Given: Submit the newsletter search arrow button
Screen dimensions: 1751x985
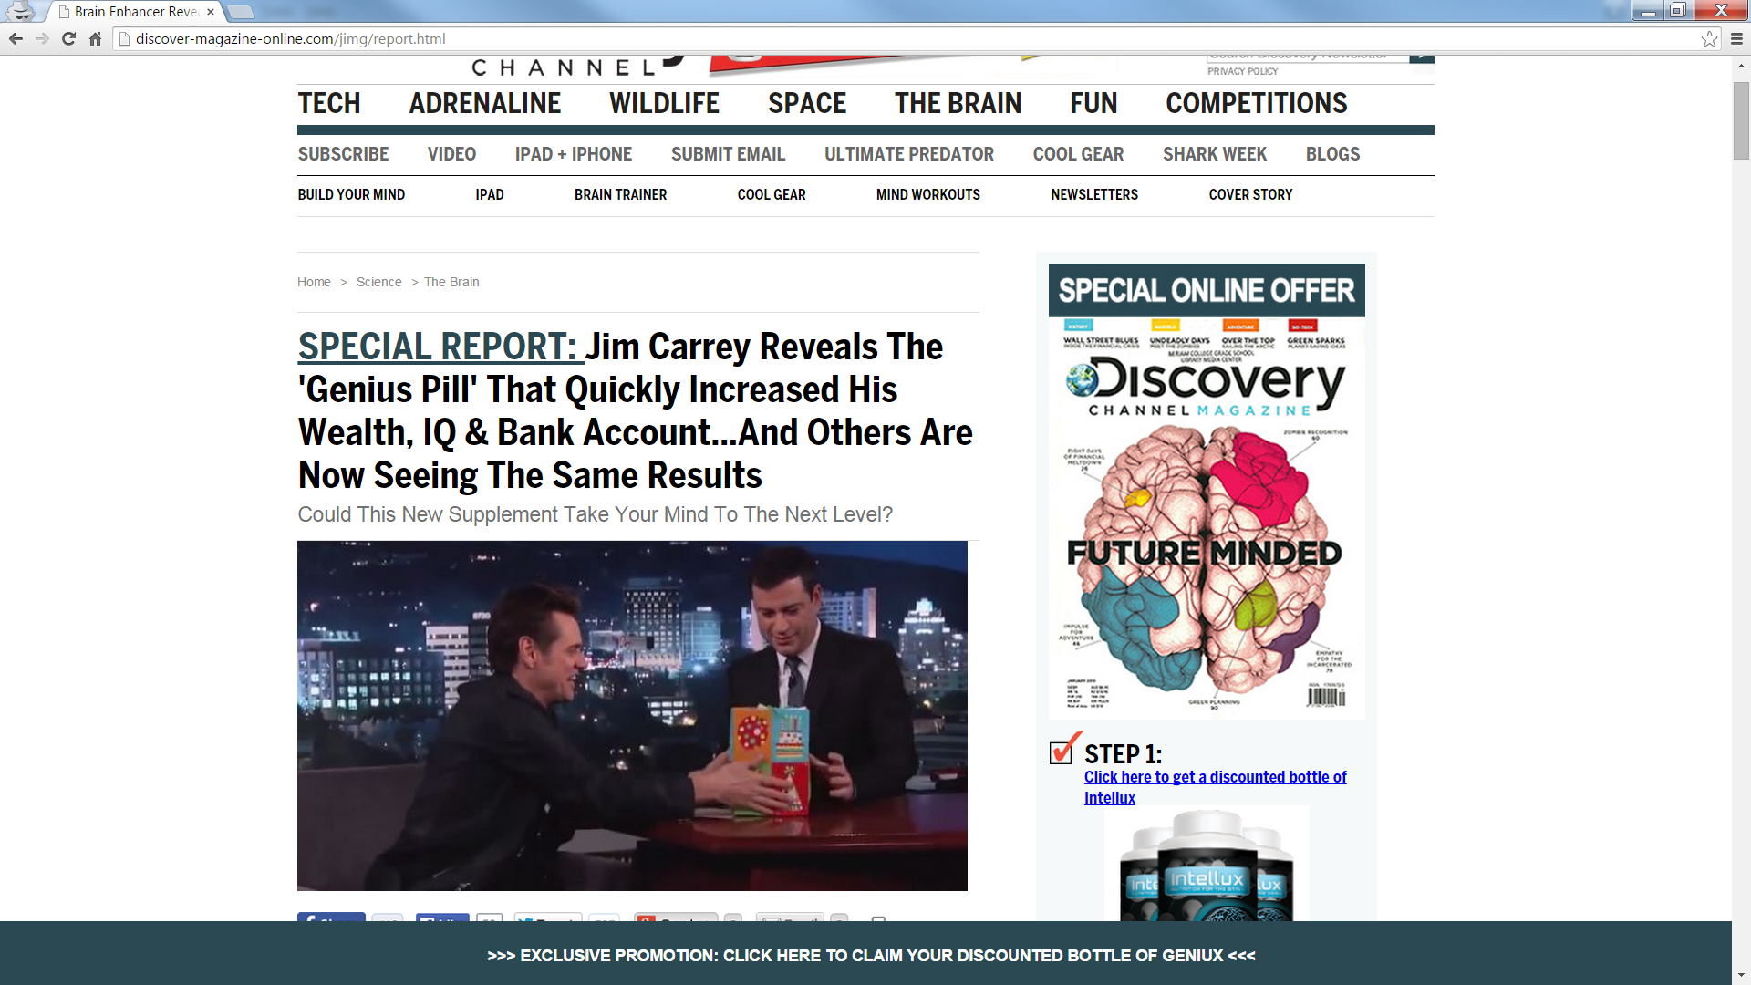Looking at the screenshot, I should tap(1421, 57).
